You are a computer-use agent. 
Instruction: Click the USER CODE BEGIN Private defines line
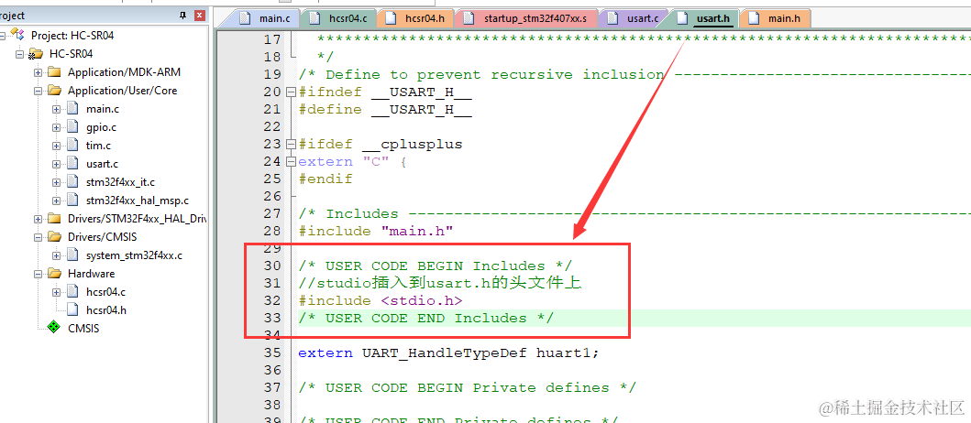[467, 388]
